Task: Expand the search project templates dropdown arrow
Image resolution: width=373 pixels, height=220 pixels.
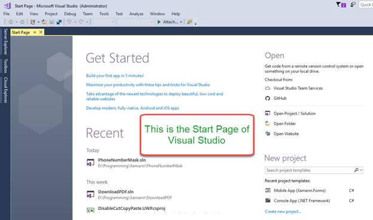Action: tap(361, 170)
